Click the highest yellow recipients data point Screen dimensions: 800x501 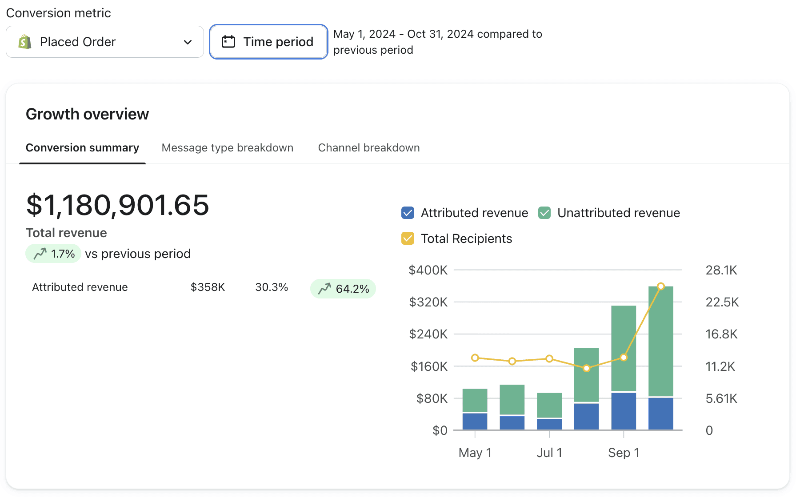pyautogui.click(x=661, y=286)
